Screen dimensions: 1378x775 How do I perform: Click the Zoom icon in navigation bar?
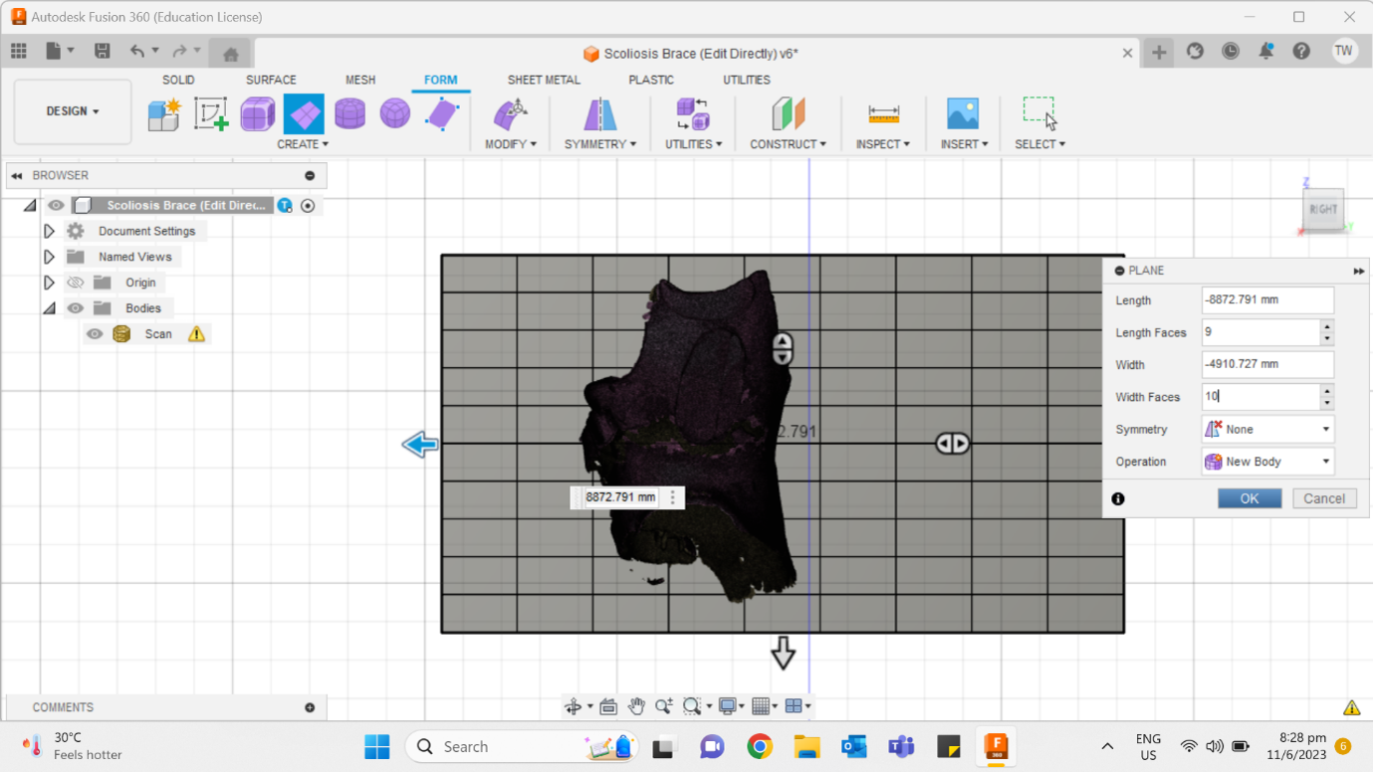coord(663,707)
